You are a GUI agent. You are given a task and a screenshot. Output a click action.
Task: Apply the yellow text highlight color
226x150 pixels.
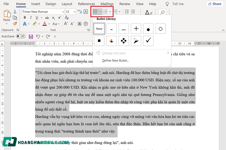35,24
